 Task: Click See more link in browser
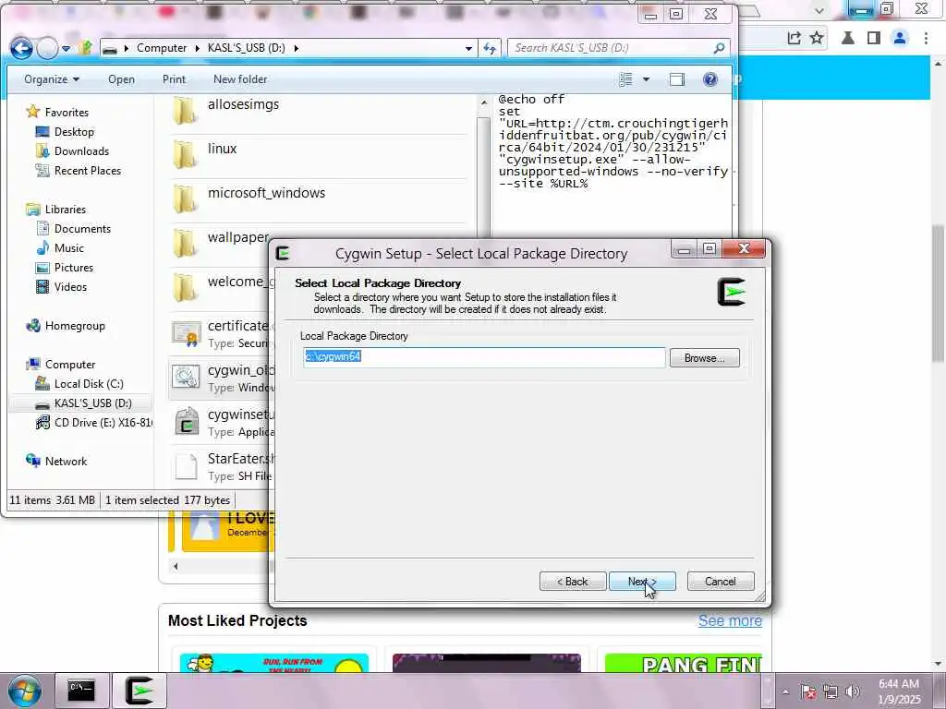pyautogui.click(x=730, y=620)
